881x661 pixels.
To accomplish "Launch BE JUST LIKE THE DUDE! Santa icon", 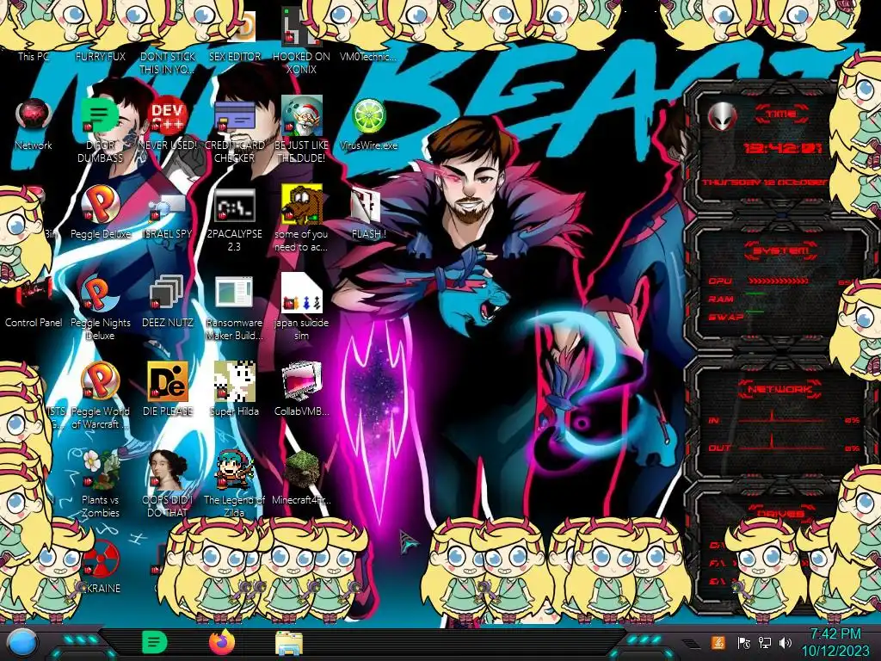I will coord(301,115).
